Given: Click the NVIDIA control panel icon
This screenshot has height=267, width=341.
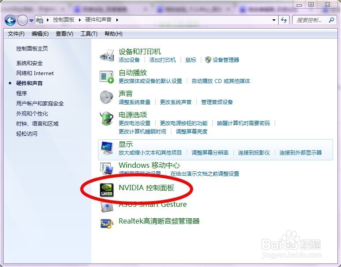Looking at the screenshot, I should [x=106, y=190].
